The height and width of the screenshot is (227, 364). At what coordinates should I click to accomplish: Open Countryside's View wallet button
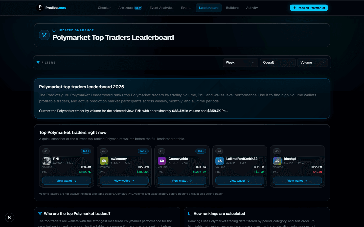(x=182, y=181)
